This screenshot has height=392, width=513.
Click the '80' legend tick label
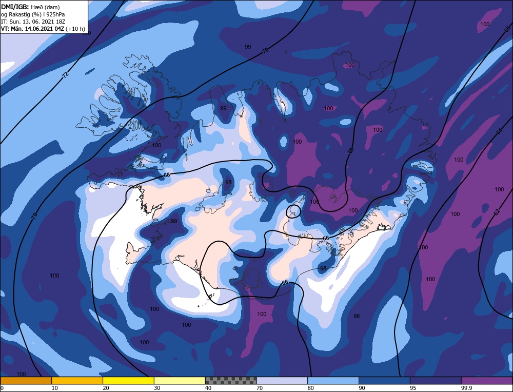(x=310, y=388)
